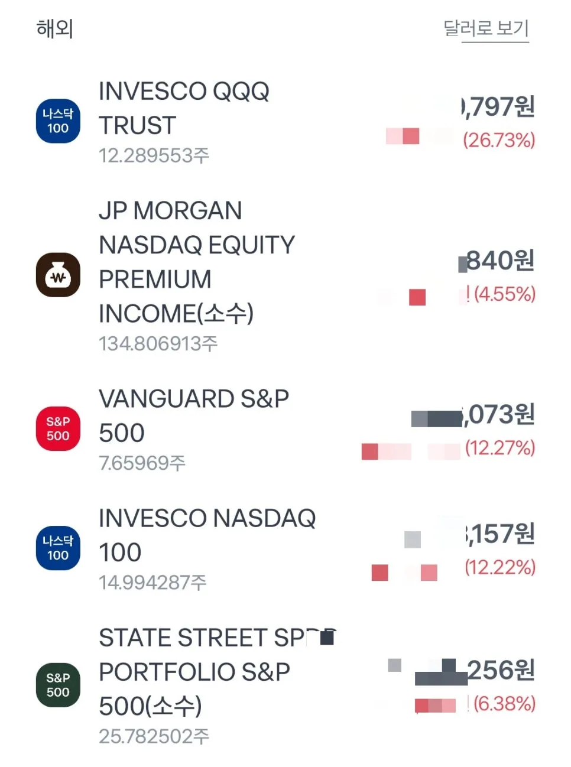Toggle 달러로 보기 currency view
The width and height of the screenshot is (571, 767).
point(486,28)
